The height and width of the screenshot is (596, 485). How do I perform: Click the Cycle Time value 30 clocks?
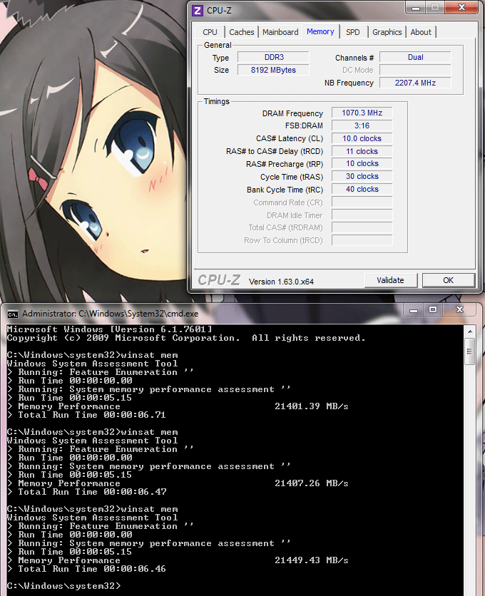click(x=362, y=176)
